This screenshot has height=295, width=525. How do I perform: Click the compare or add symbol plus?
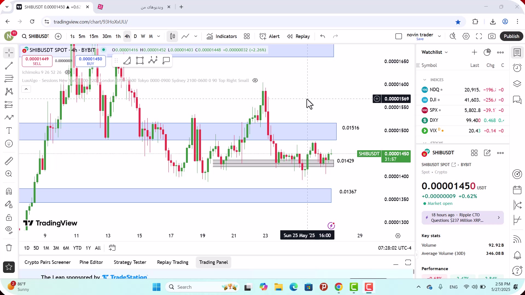(58, 36)
